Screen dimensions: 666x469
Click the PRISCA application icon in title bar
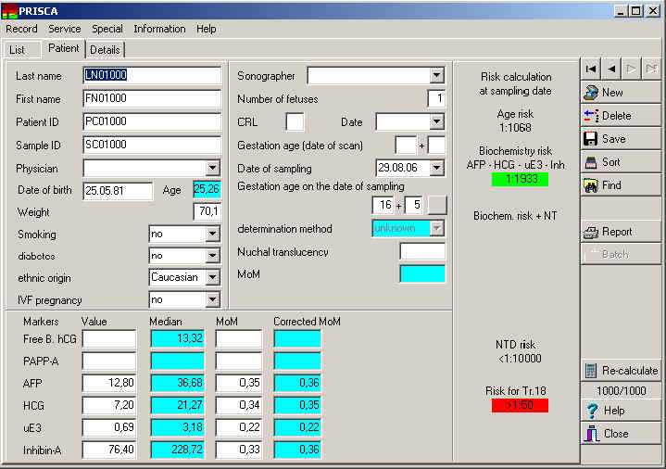(x=9, y=11)
